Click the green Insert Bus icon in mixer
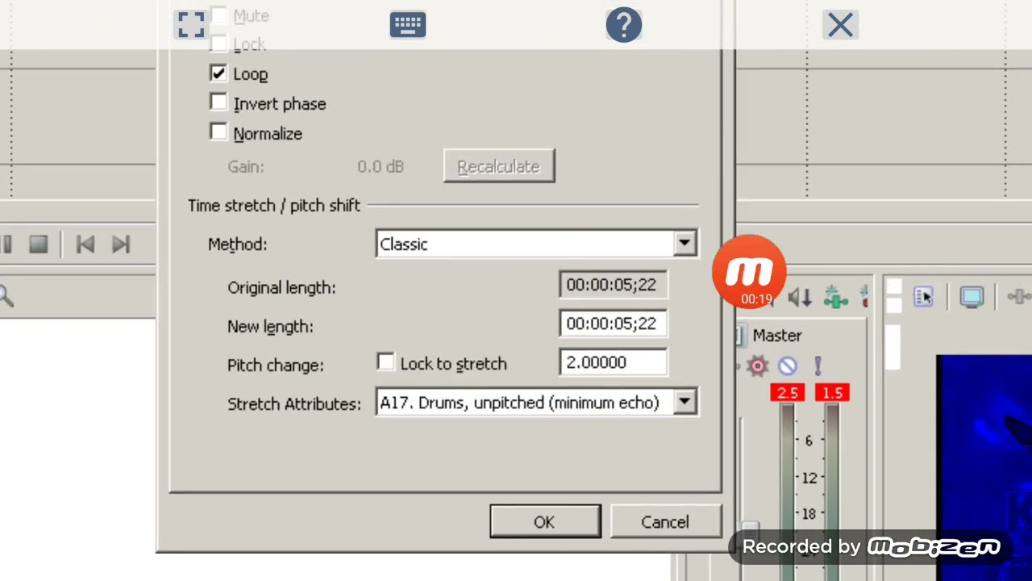This screenshot has height=581, width=1032. 836,298
